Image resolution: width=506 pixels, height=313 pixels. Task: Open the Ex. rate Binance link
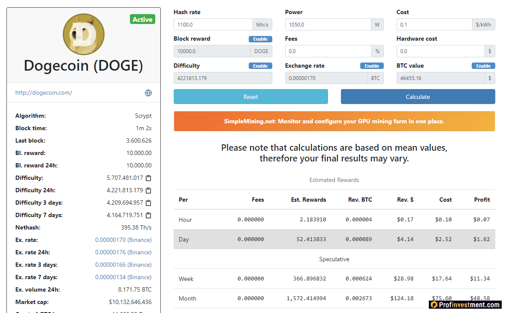(x=123, y=240)
